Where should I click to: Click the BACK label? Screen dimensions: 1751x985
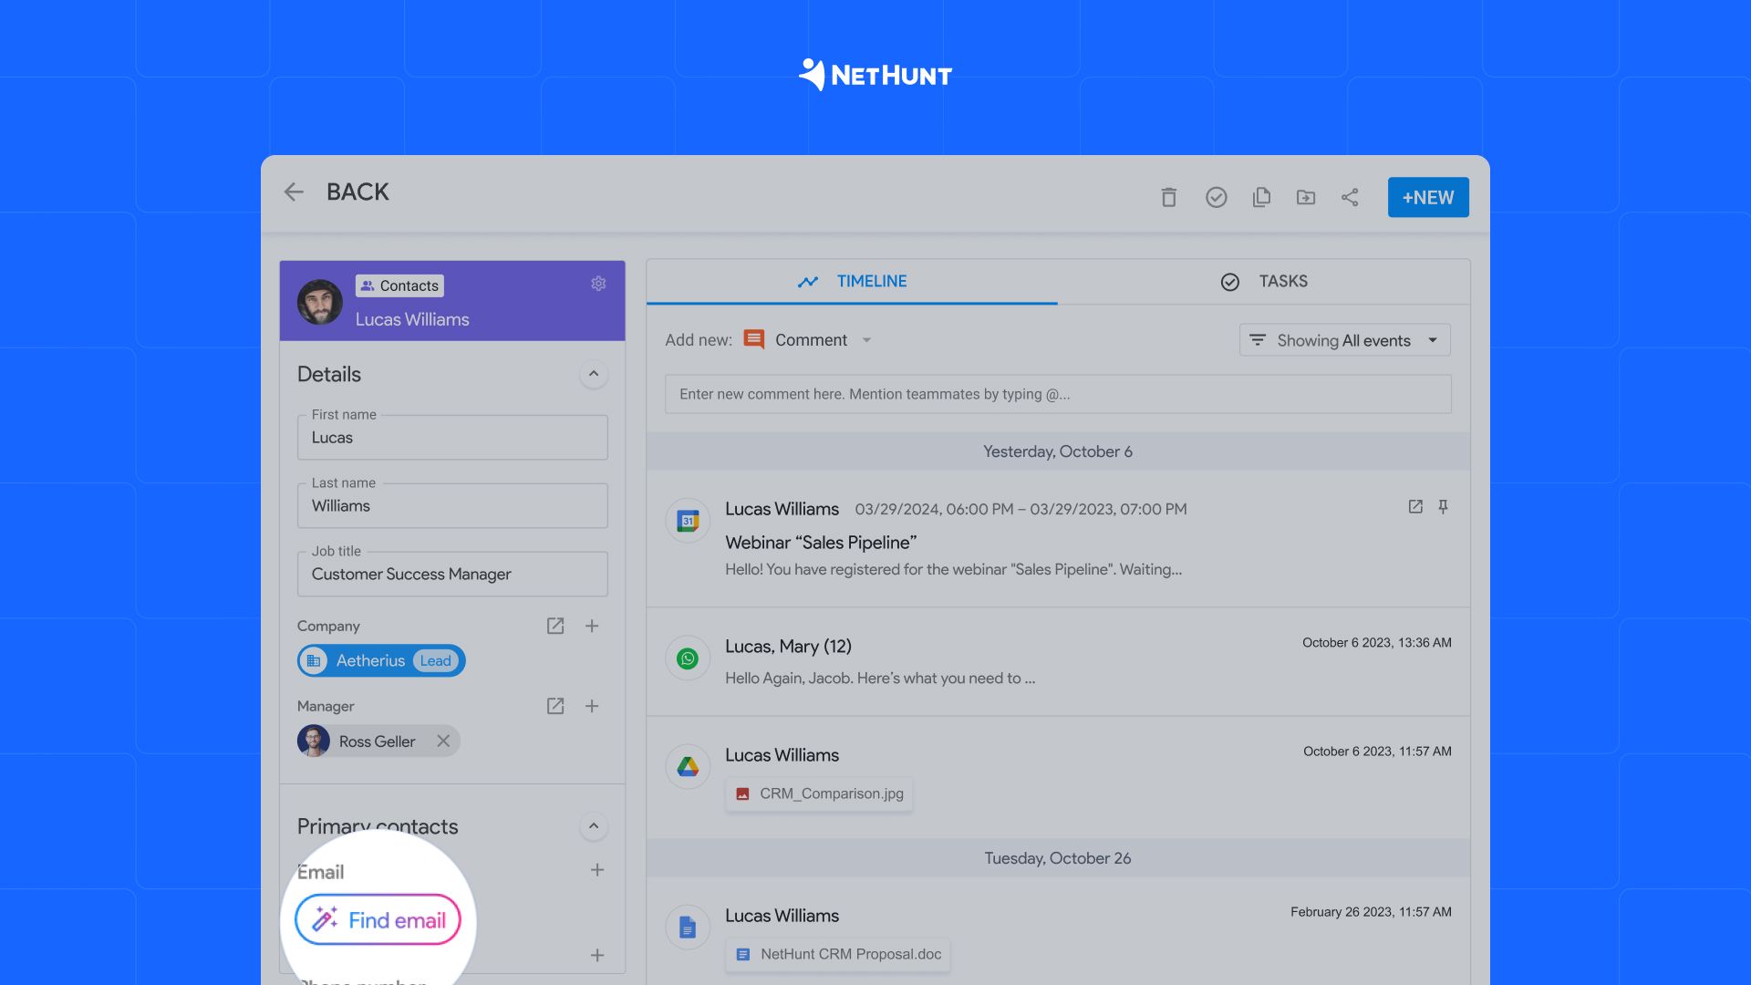click(x=357, y=192)
